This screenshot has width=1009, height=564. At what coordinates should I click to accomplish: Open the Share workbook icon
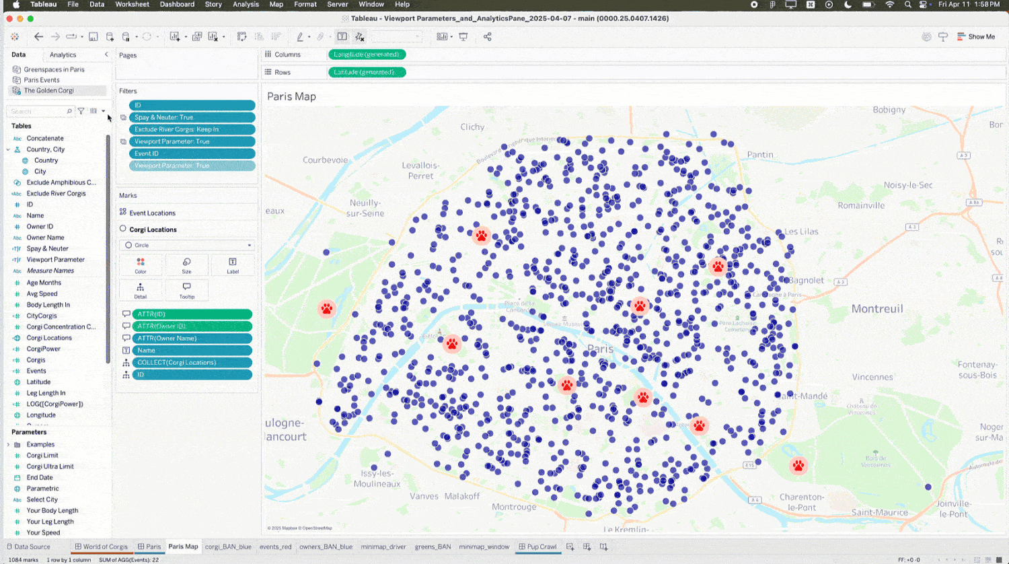488,37
